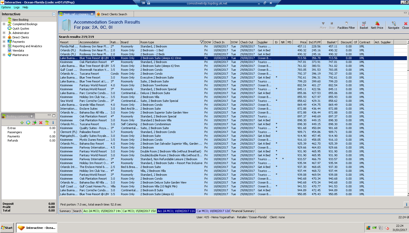Select the Tuscana Resort 2 Bedroom Condo row
Screen dimensions: 409x233
pos(233,74)
